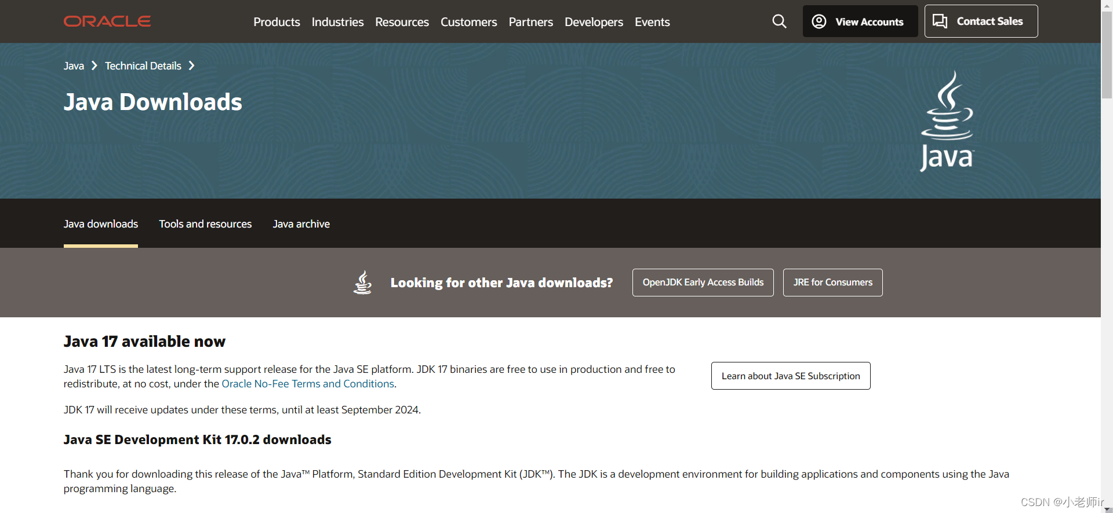The width and height of the screenshot is (1113, 513).
Task: Click the Java Downloads page heading
Action: (153, 102)
